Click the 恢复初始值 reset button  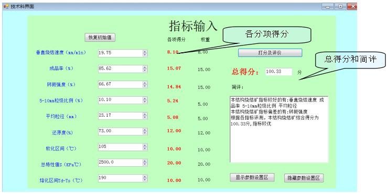100,38
